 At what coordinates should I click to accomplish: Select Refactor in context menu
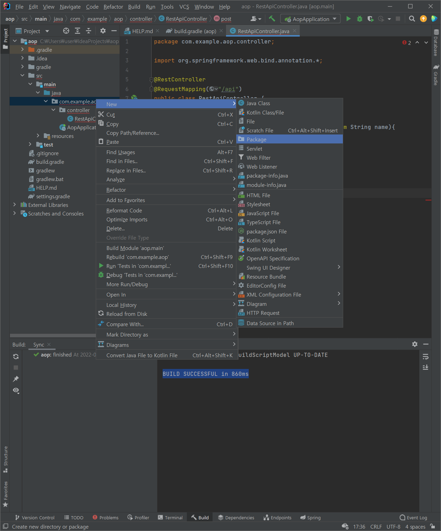[166, 190]
